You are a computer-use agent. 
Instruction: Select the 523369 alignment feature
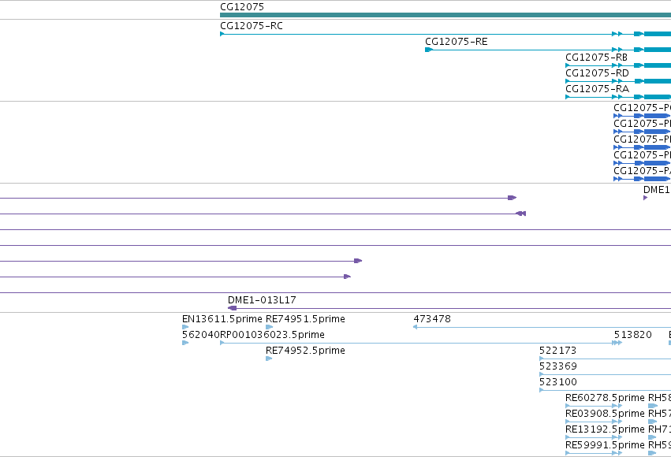(x=605, y=374)
